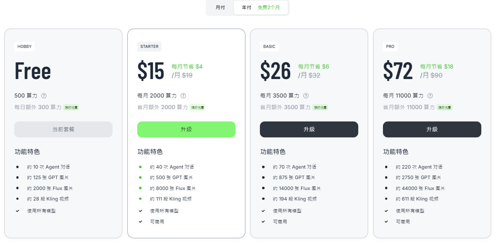Click help icon beside 每月 11000 算力
This screenshot has width=498, height=244.
[x=430, y=96]
